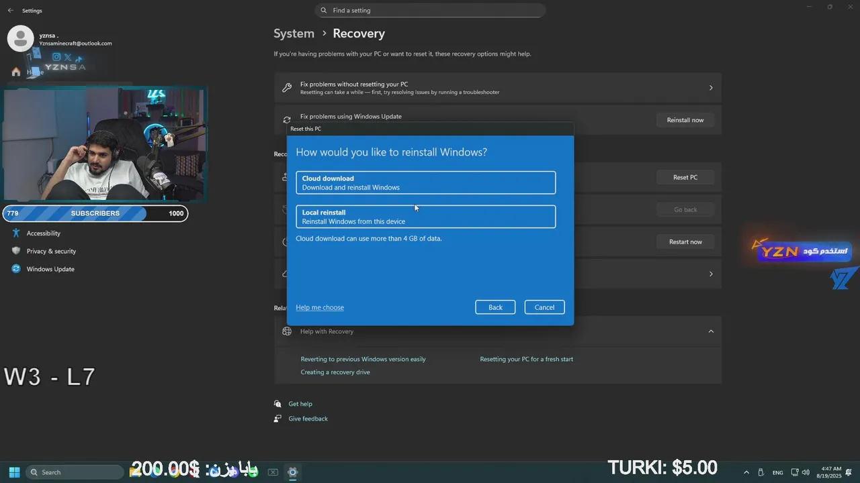The image size is (860, 483).
Task: Choose the Local reinstall option
Action: point(425,217)
